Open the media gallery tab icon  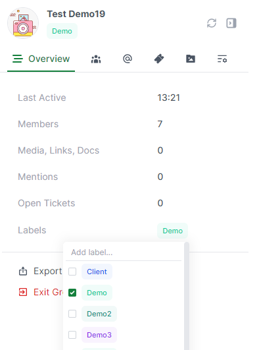191,59
